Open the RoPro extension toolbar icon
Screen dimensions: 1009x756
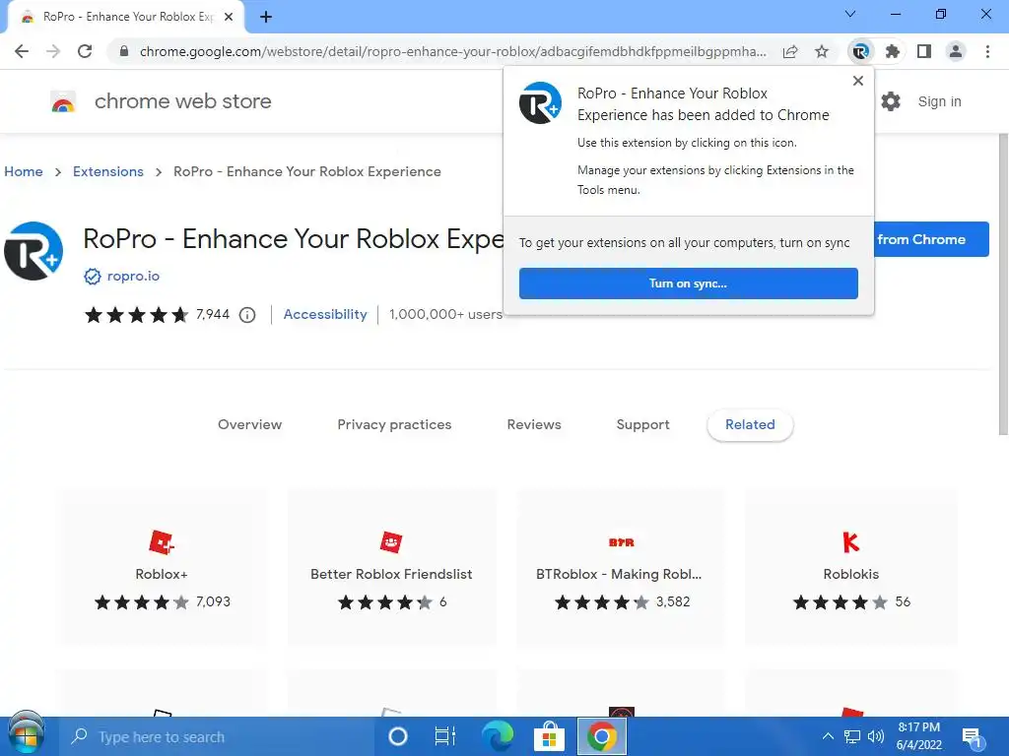pos(860,51)
